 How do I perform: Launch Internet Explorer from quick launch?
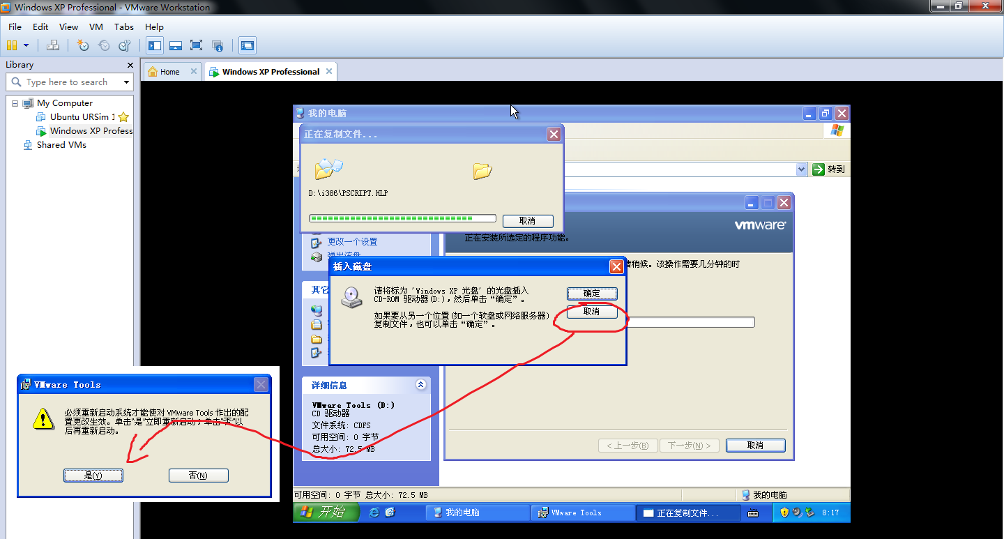pyautogui.click(x=374, y=513)
